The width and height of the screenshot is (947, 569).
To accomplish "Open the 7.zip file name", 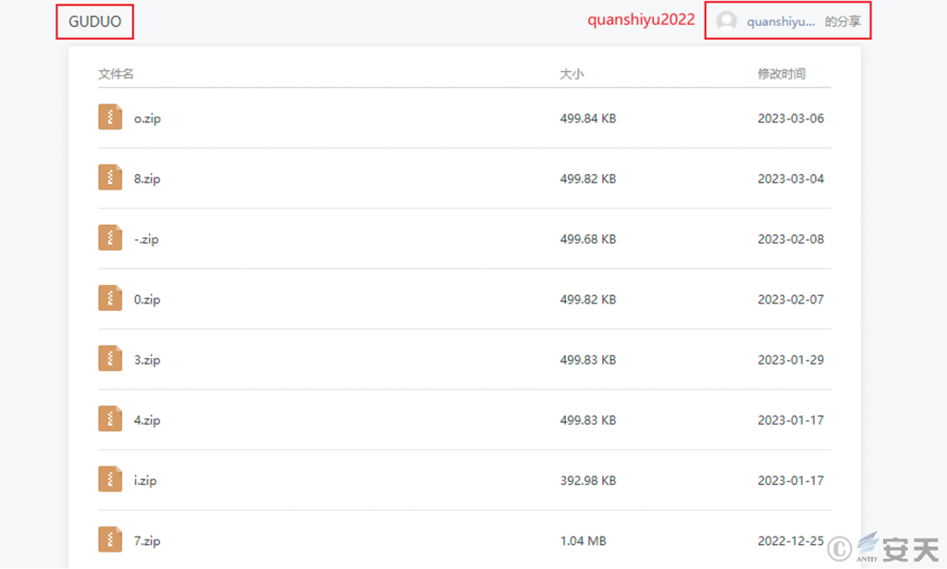I will 147,541.
